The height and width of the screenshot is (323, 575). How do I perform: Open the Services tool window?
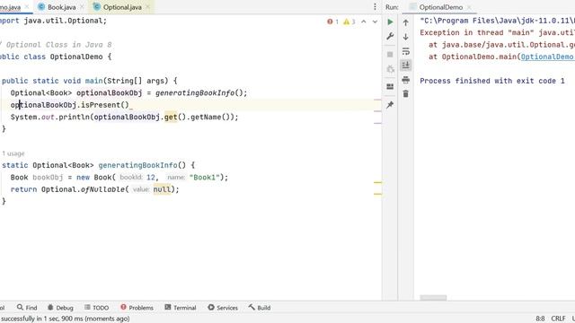223,308
